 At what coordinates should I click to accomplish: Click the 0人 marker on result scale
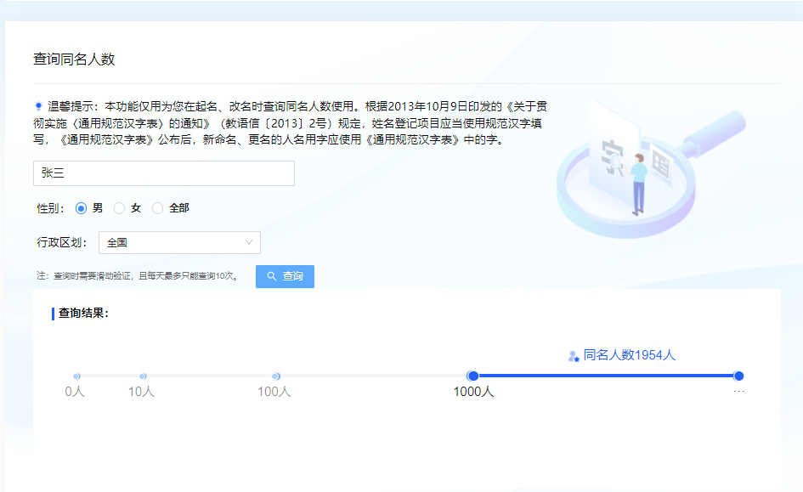(76, 376)
